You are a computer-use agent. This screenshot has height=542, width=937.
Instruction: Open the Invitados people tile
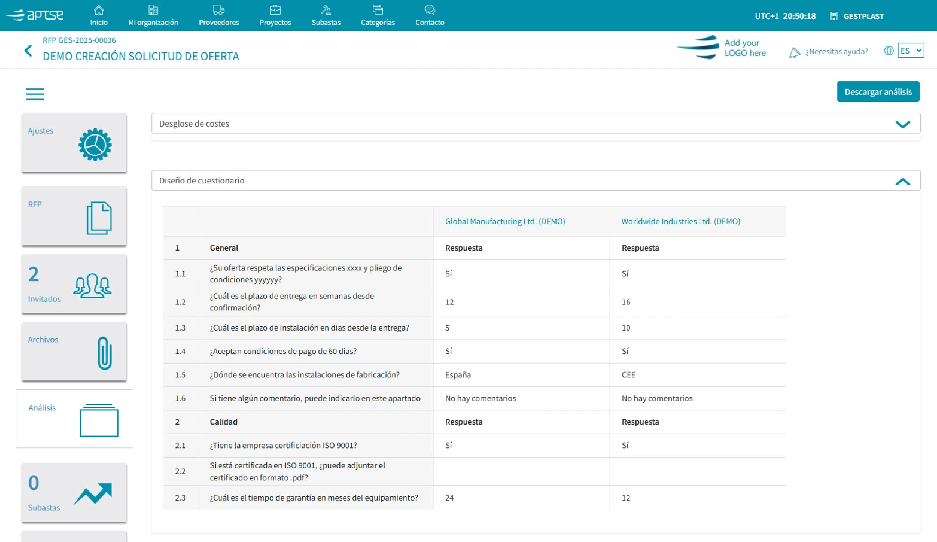(74, 284)
